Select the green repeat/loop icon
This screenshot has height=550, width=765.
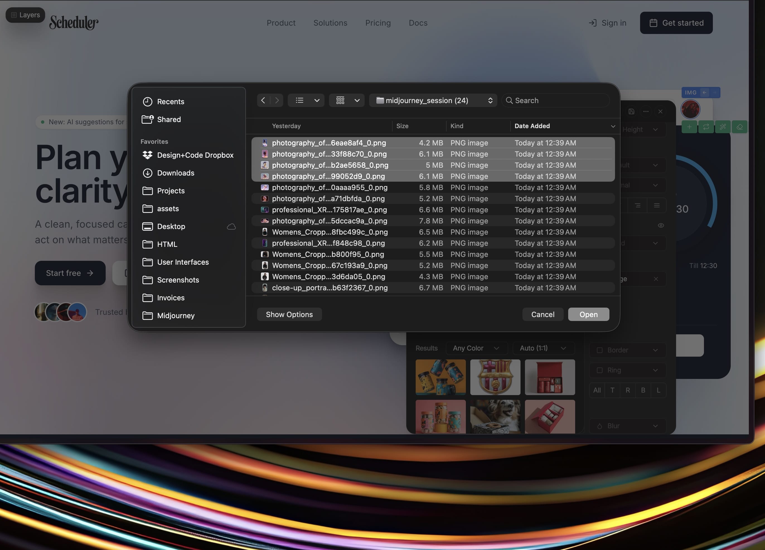(706, 127)
